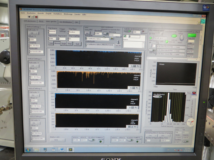214x160 pixels.
Task: Toggle the 'save every MS?' no button
Action: (87, 33)
